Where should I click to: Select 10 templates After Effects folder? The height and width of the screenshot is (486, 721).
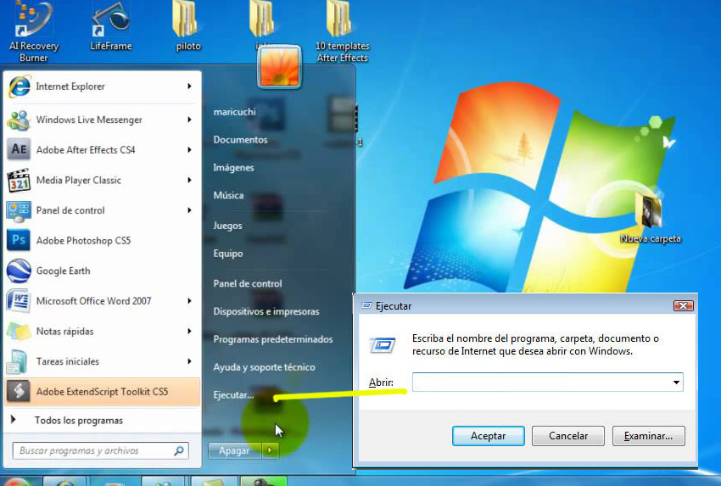tap(342, 31)
